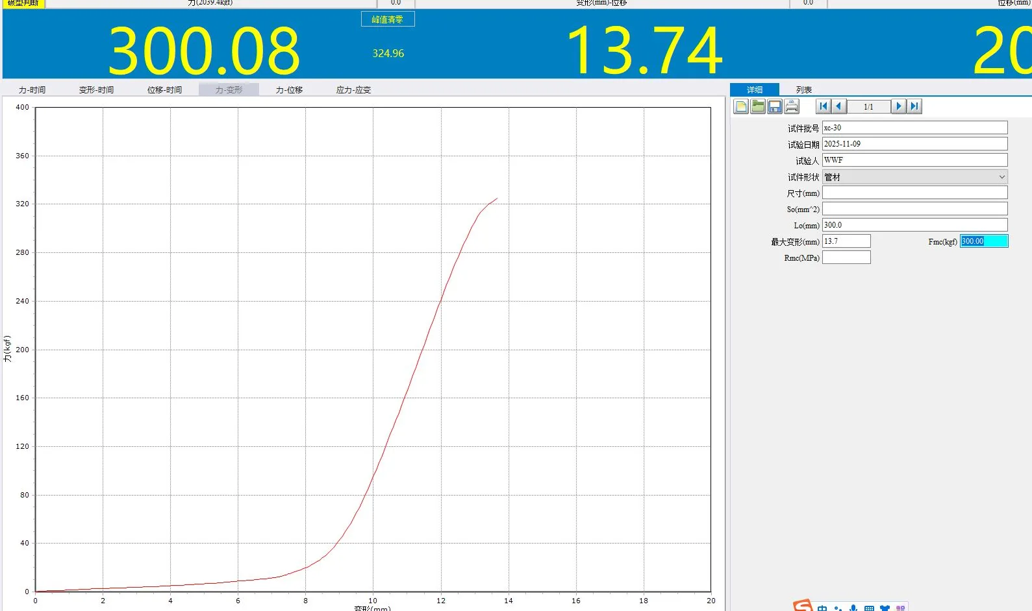Open the IME skin shirt icon
Screen dimensions: 1032x611
885,608
